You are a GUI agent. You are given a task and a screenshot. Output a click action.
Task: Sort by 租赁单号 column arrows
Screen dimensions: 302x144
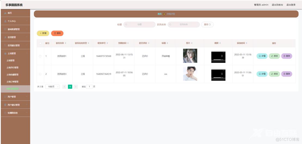[x=107, y=43]
